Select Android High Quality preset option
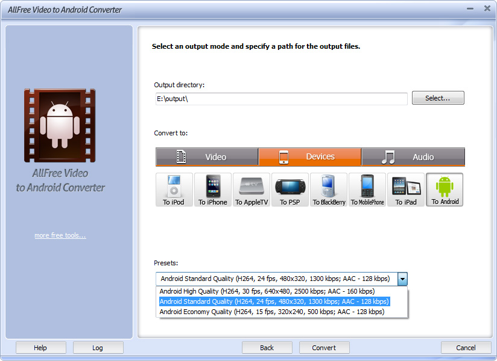Viewport: 497px width, 361px height. coord(267,291)
